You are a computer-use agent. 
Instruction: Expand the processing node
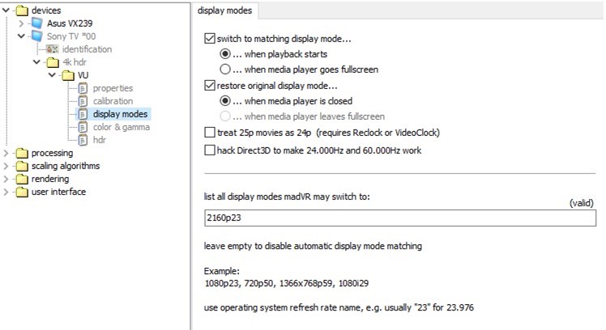coord(6,153)
